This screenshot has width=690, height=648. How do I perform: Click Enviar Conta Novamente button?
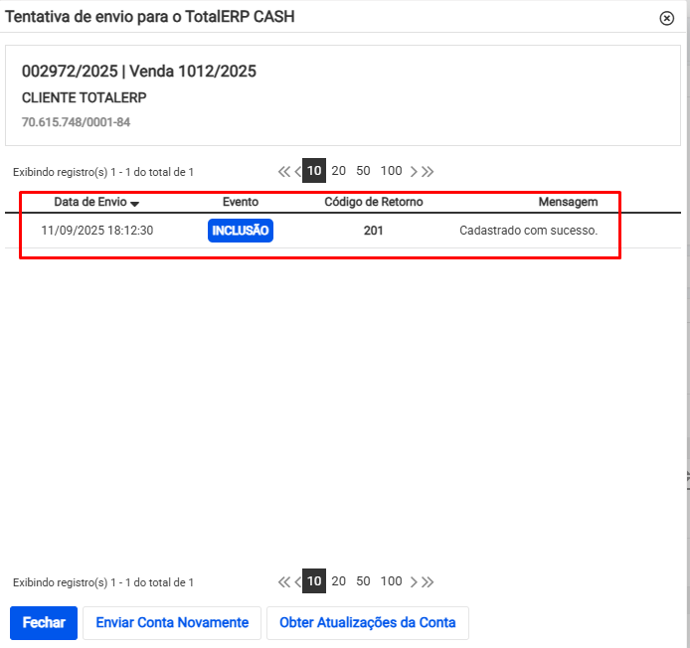click(x=172, y=623)
